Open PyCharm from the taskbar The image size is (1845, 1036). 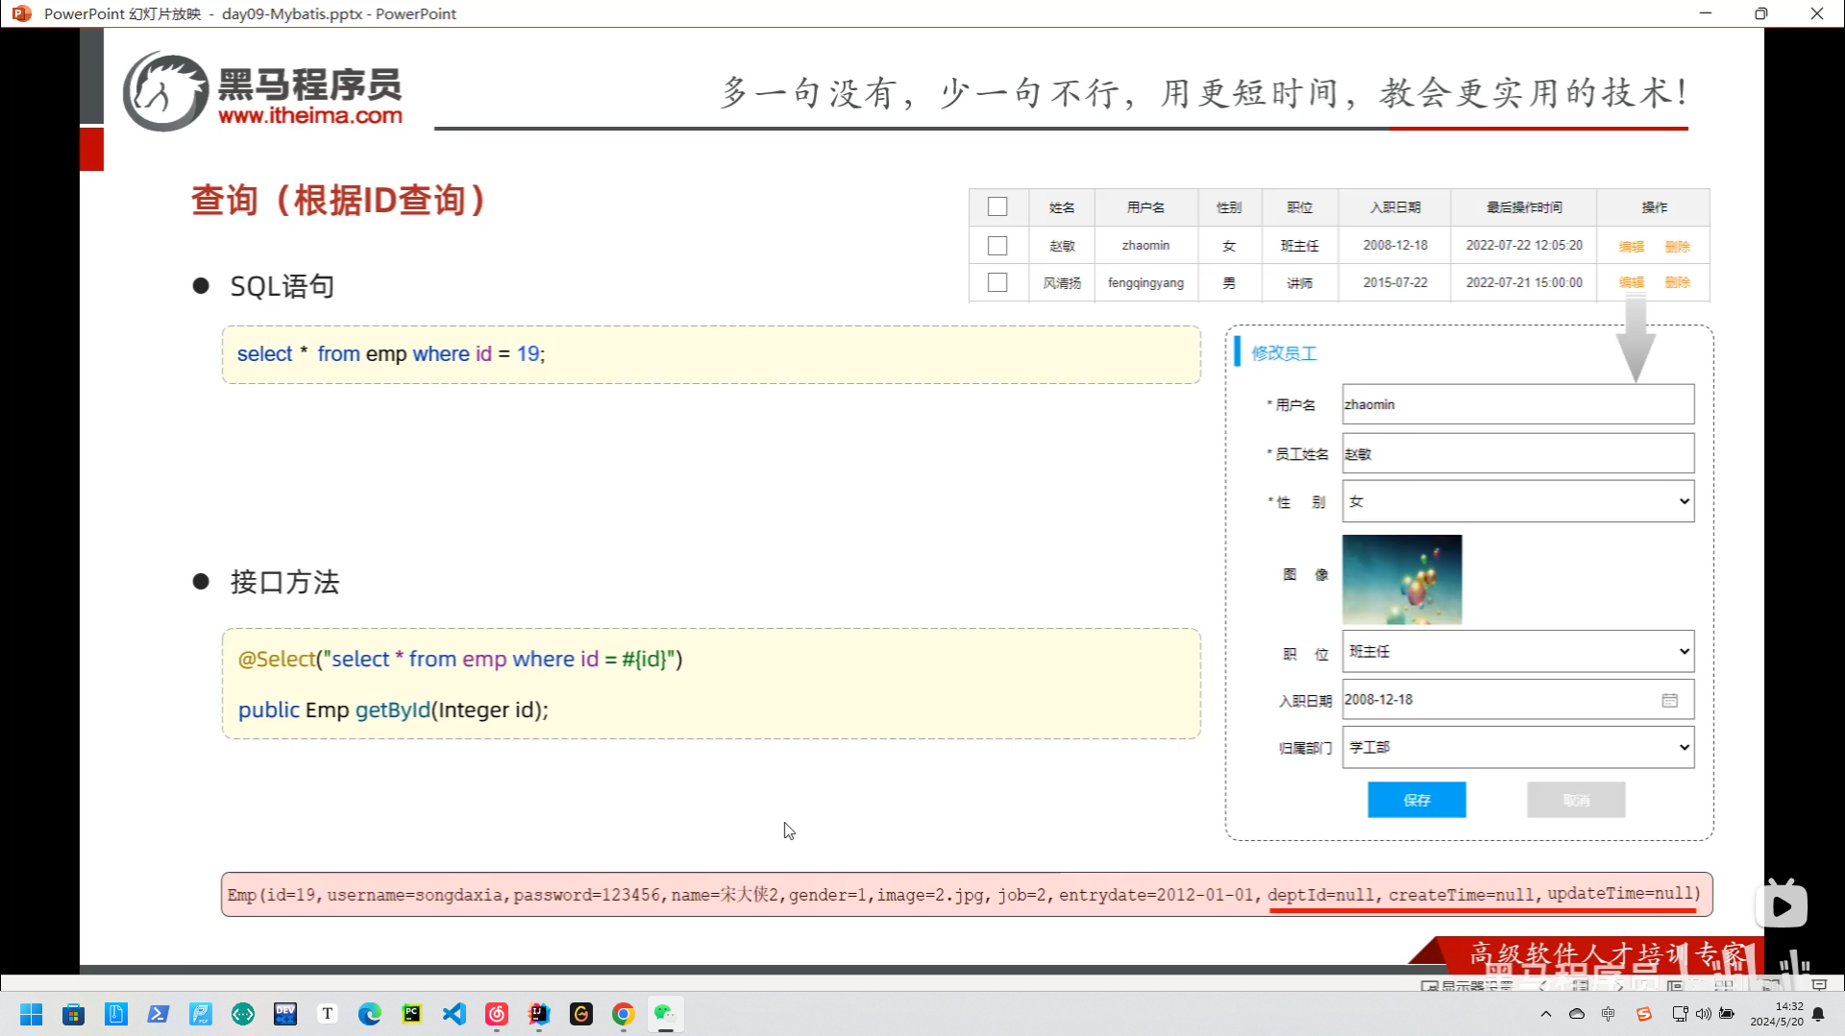click(411, 1014)
